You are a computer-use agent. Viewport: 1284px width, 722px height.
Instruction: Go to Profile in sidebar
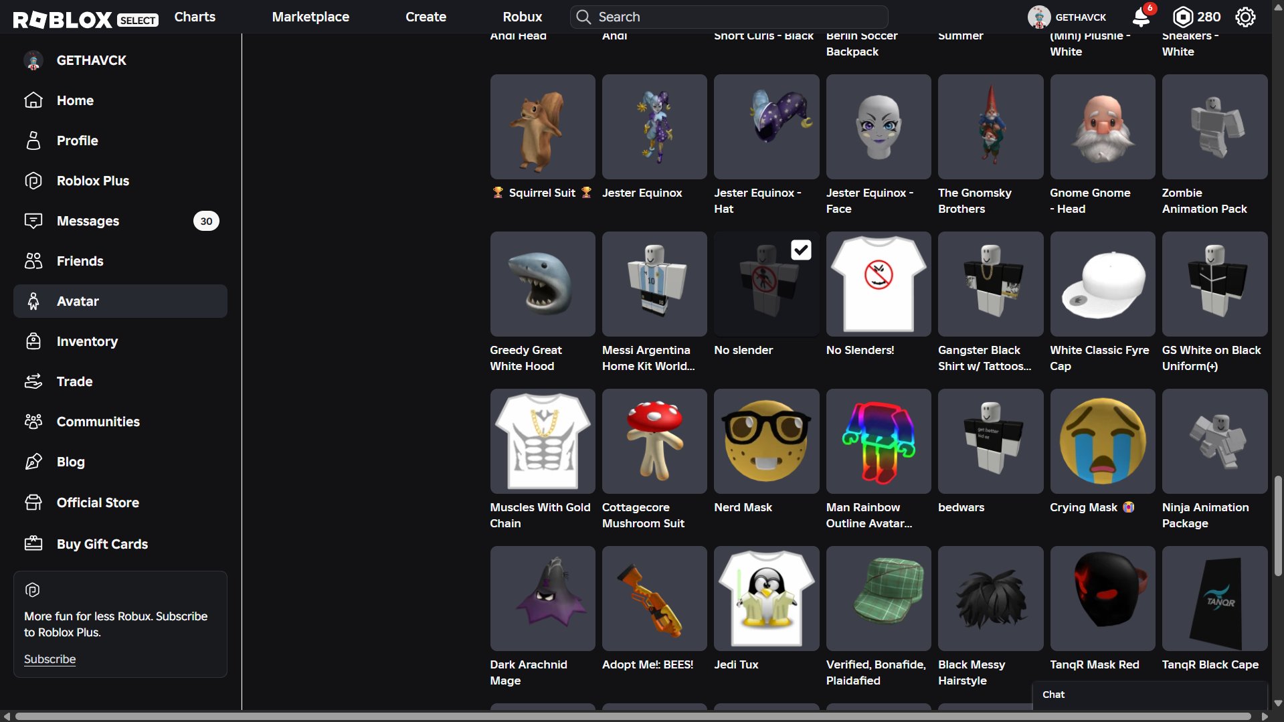(x=120, y=141)
